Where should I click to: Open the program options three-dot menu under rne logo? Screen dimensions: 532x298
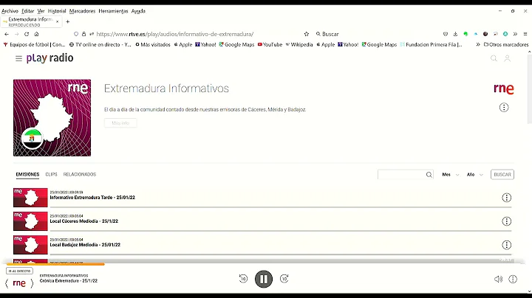(504, 108)
